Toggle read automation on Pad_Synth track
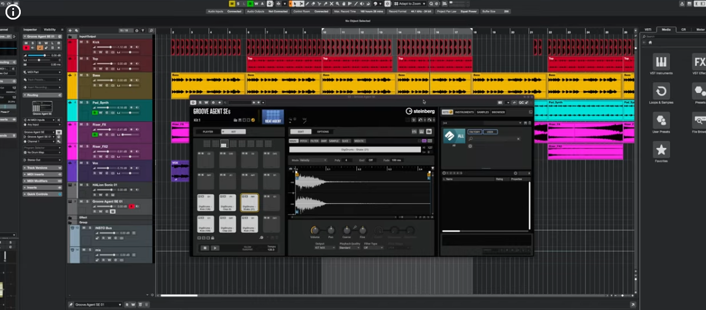 pos(94,113)
